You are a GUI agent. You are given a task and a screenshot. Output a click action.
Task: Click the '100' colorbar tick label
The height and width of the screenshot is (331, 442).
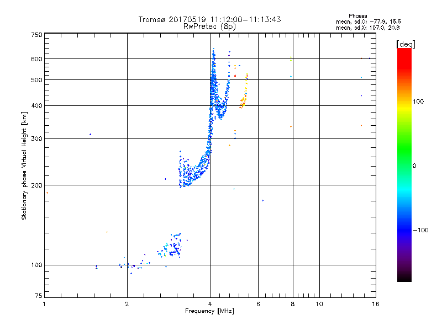point(418,102)
